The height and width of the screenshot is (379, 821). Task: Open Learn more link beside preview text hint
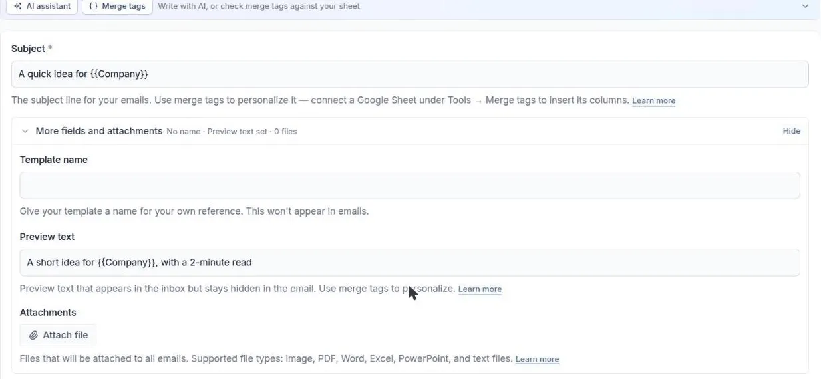coord(480,289)
